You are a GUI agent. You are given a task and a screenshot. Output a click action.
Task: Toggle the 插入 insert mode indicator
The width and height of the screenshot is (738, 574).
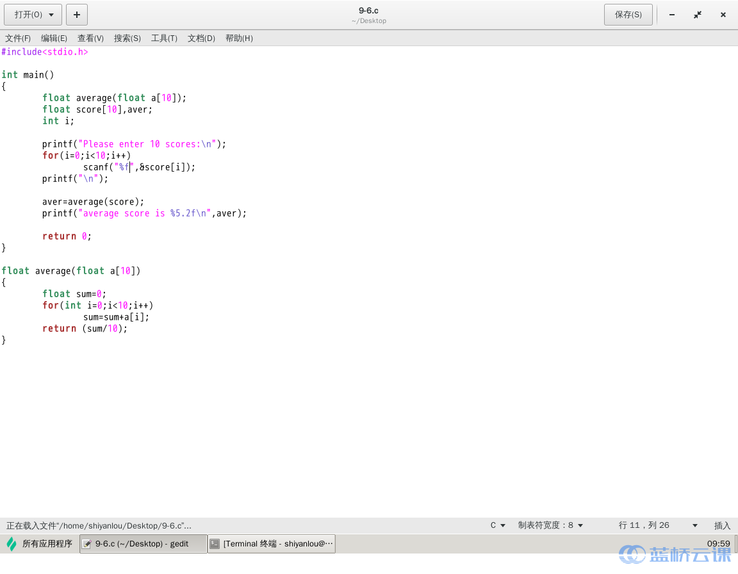[722, 525]
